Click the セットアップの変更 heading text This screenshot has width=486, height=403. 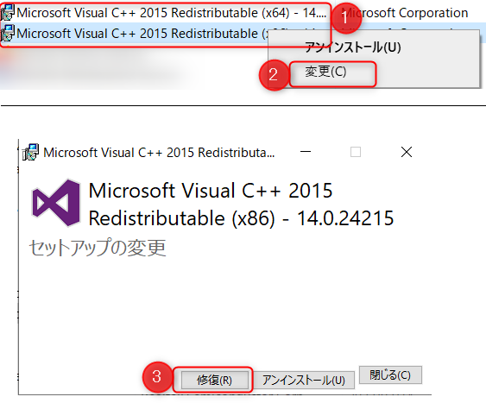click(x=98, y=248)
